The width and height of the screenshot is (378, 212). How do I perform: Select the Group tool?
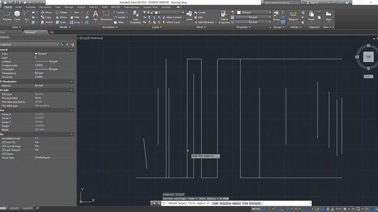(276, 16)
